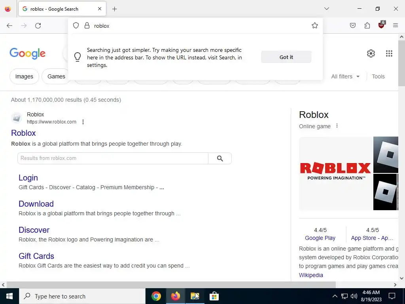Open the Extensions puzzle piece icon
The height and width of the screenshot is (304, 405).
tap(367, 25)
